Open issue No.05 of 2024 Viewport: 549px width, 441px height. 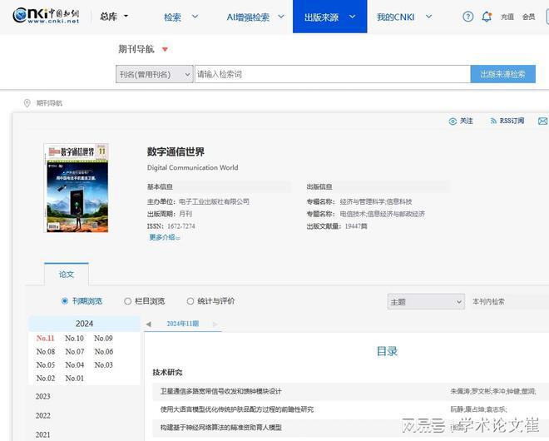point(46,365)
